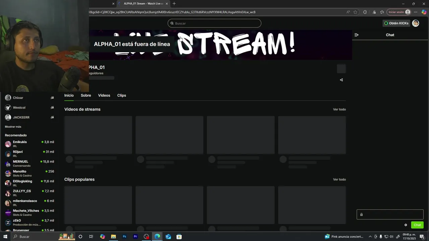
Task: Click the share icon on ALPHA_01 profile
Action: point(341,80)
